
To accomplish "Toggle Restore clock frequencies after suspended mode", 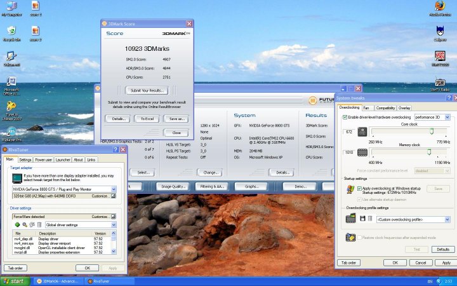I will coord(359,238).
